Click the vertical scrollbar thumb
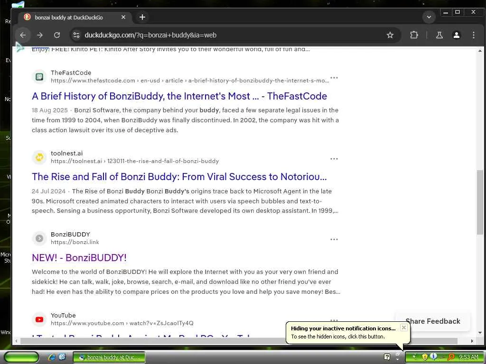This screenshot has height=364, width=486. coord(480,202)
